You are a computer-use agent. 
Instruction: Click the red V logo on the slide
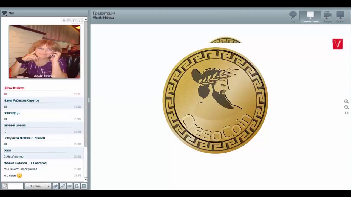(x=338, y=44)
